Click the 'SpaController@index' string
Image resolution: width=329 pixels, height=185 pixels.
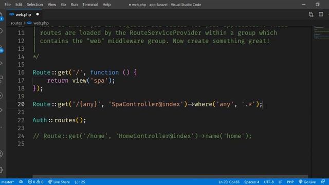146,104
